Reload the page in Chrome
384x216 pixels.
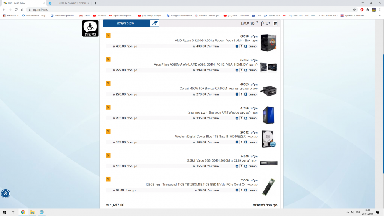click(16, 10)
